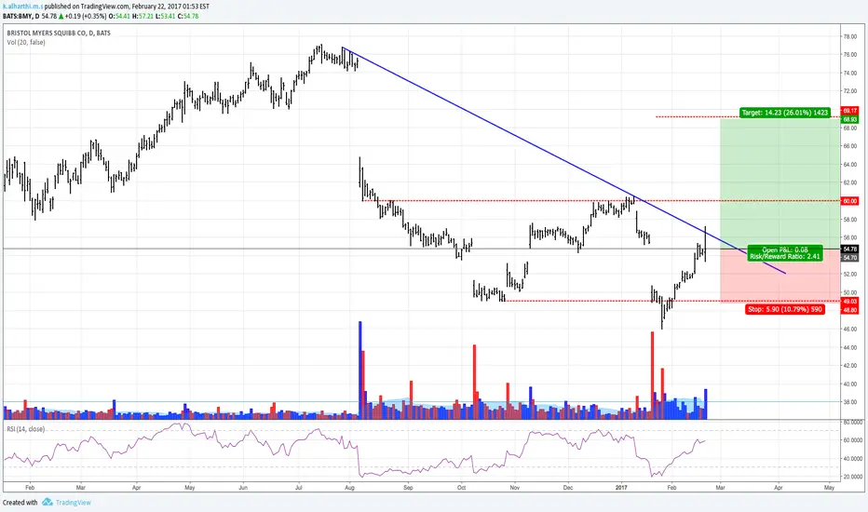
Task: Click the Aug label on time axis
Action: 349,488
